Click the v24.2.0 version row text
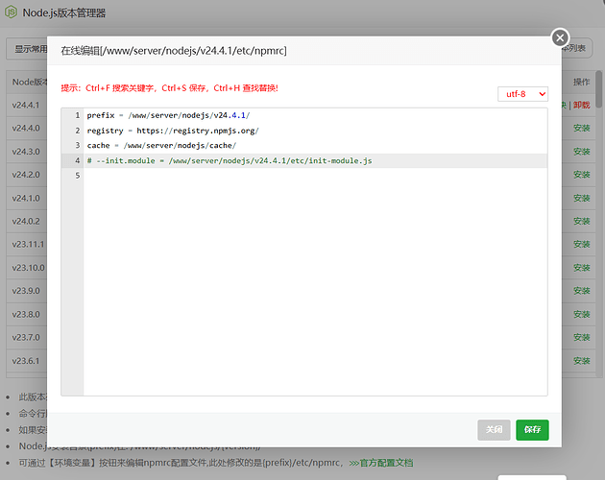Viewport: 605px width, 480px height. [x=26, y=175]
